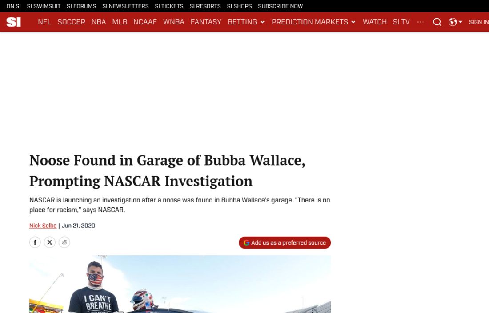
Task: Navigate to the NBA section
Action: pyautogui.click(x=99, y=22)
